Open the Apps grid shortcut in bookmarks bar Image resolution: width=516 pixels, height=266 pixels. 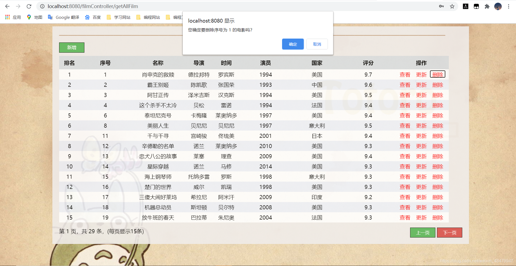coord(13,17)
